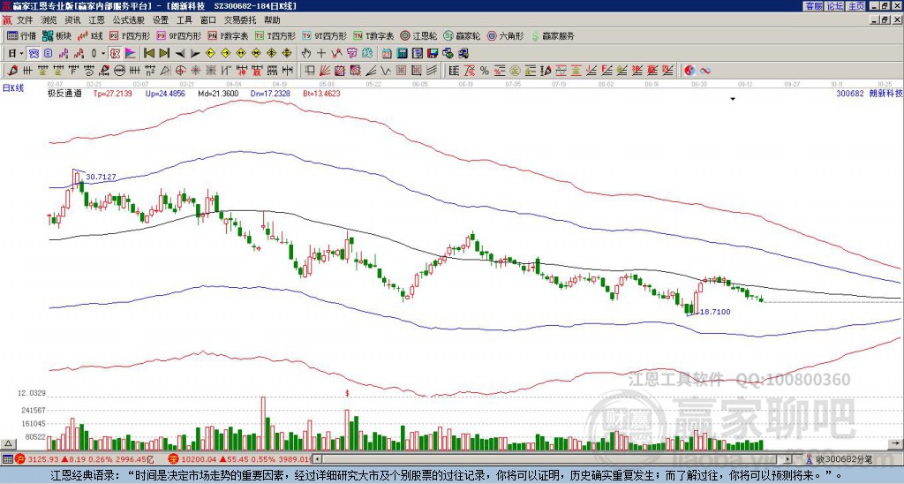Click the black right arrow icon

[195, 54]
